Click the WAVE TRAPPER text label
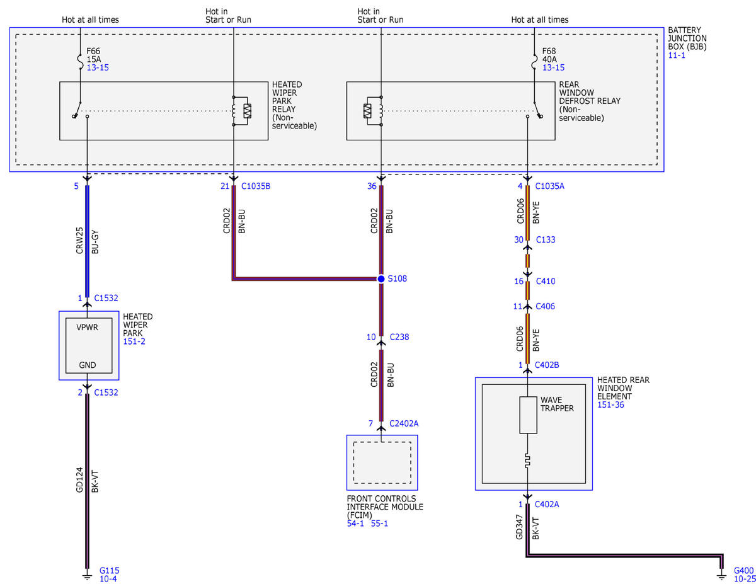Screen dimensions: 756x584 tap(557, 404)
